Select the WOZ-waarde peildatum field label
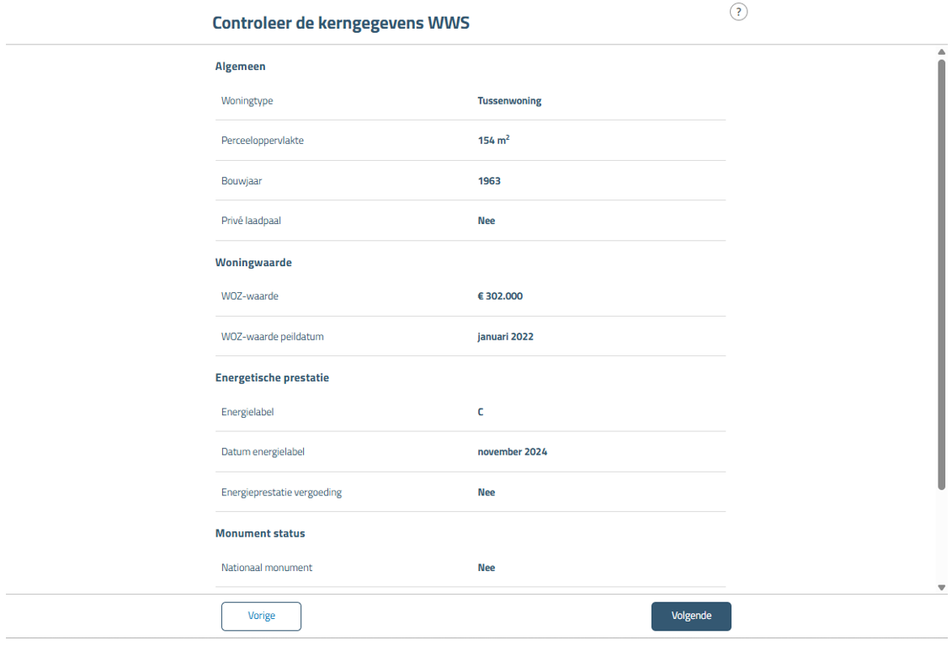952x651 pixels. [273, 336]
